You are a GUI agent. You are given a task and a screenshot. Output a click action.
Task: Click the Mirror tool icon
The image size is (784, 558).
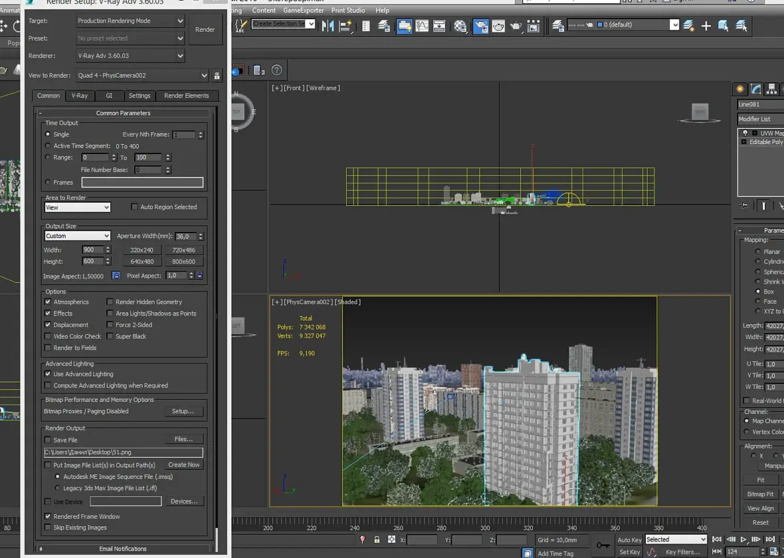328,26
